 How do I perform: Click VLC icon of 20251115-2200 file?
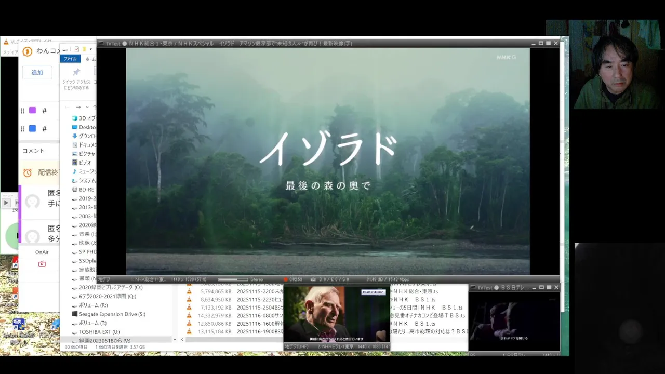point(189,291)
